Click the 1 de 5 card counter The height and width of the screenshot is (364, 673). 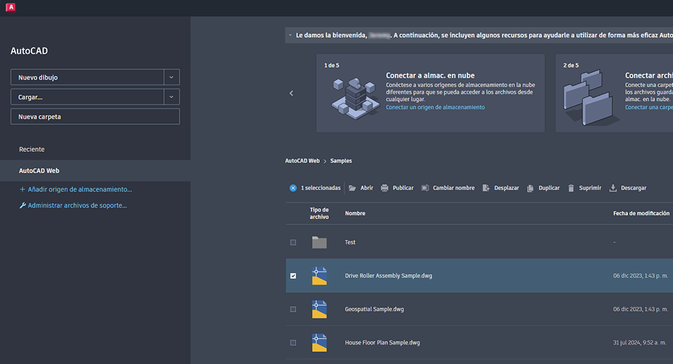click(331, 65)
